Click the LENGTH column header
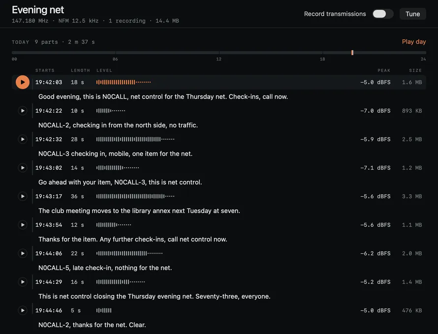Image resolution: width=438 pixels, height=334 pixels. coord(80,70)
